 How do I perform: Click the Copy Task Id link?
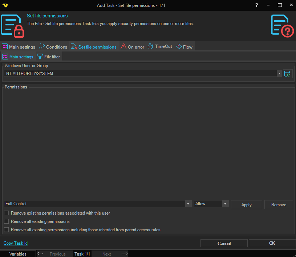[16, 243]
